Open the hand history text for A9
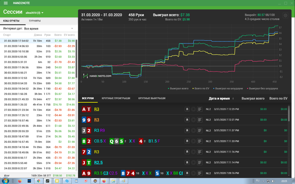 click(200, 173)
